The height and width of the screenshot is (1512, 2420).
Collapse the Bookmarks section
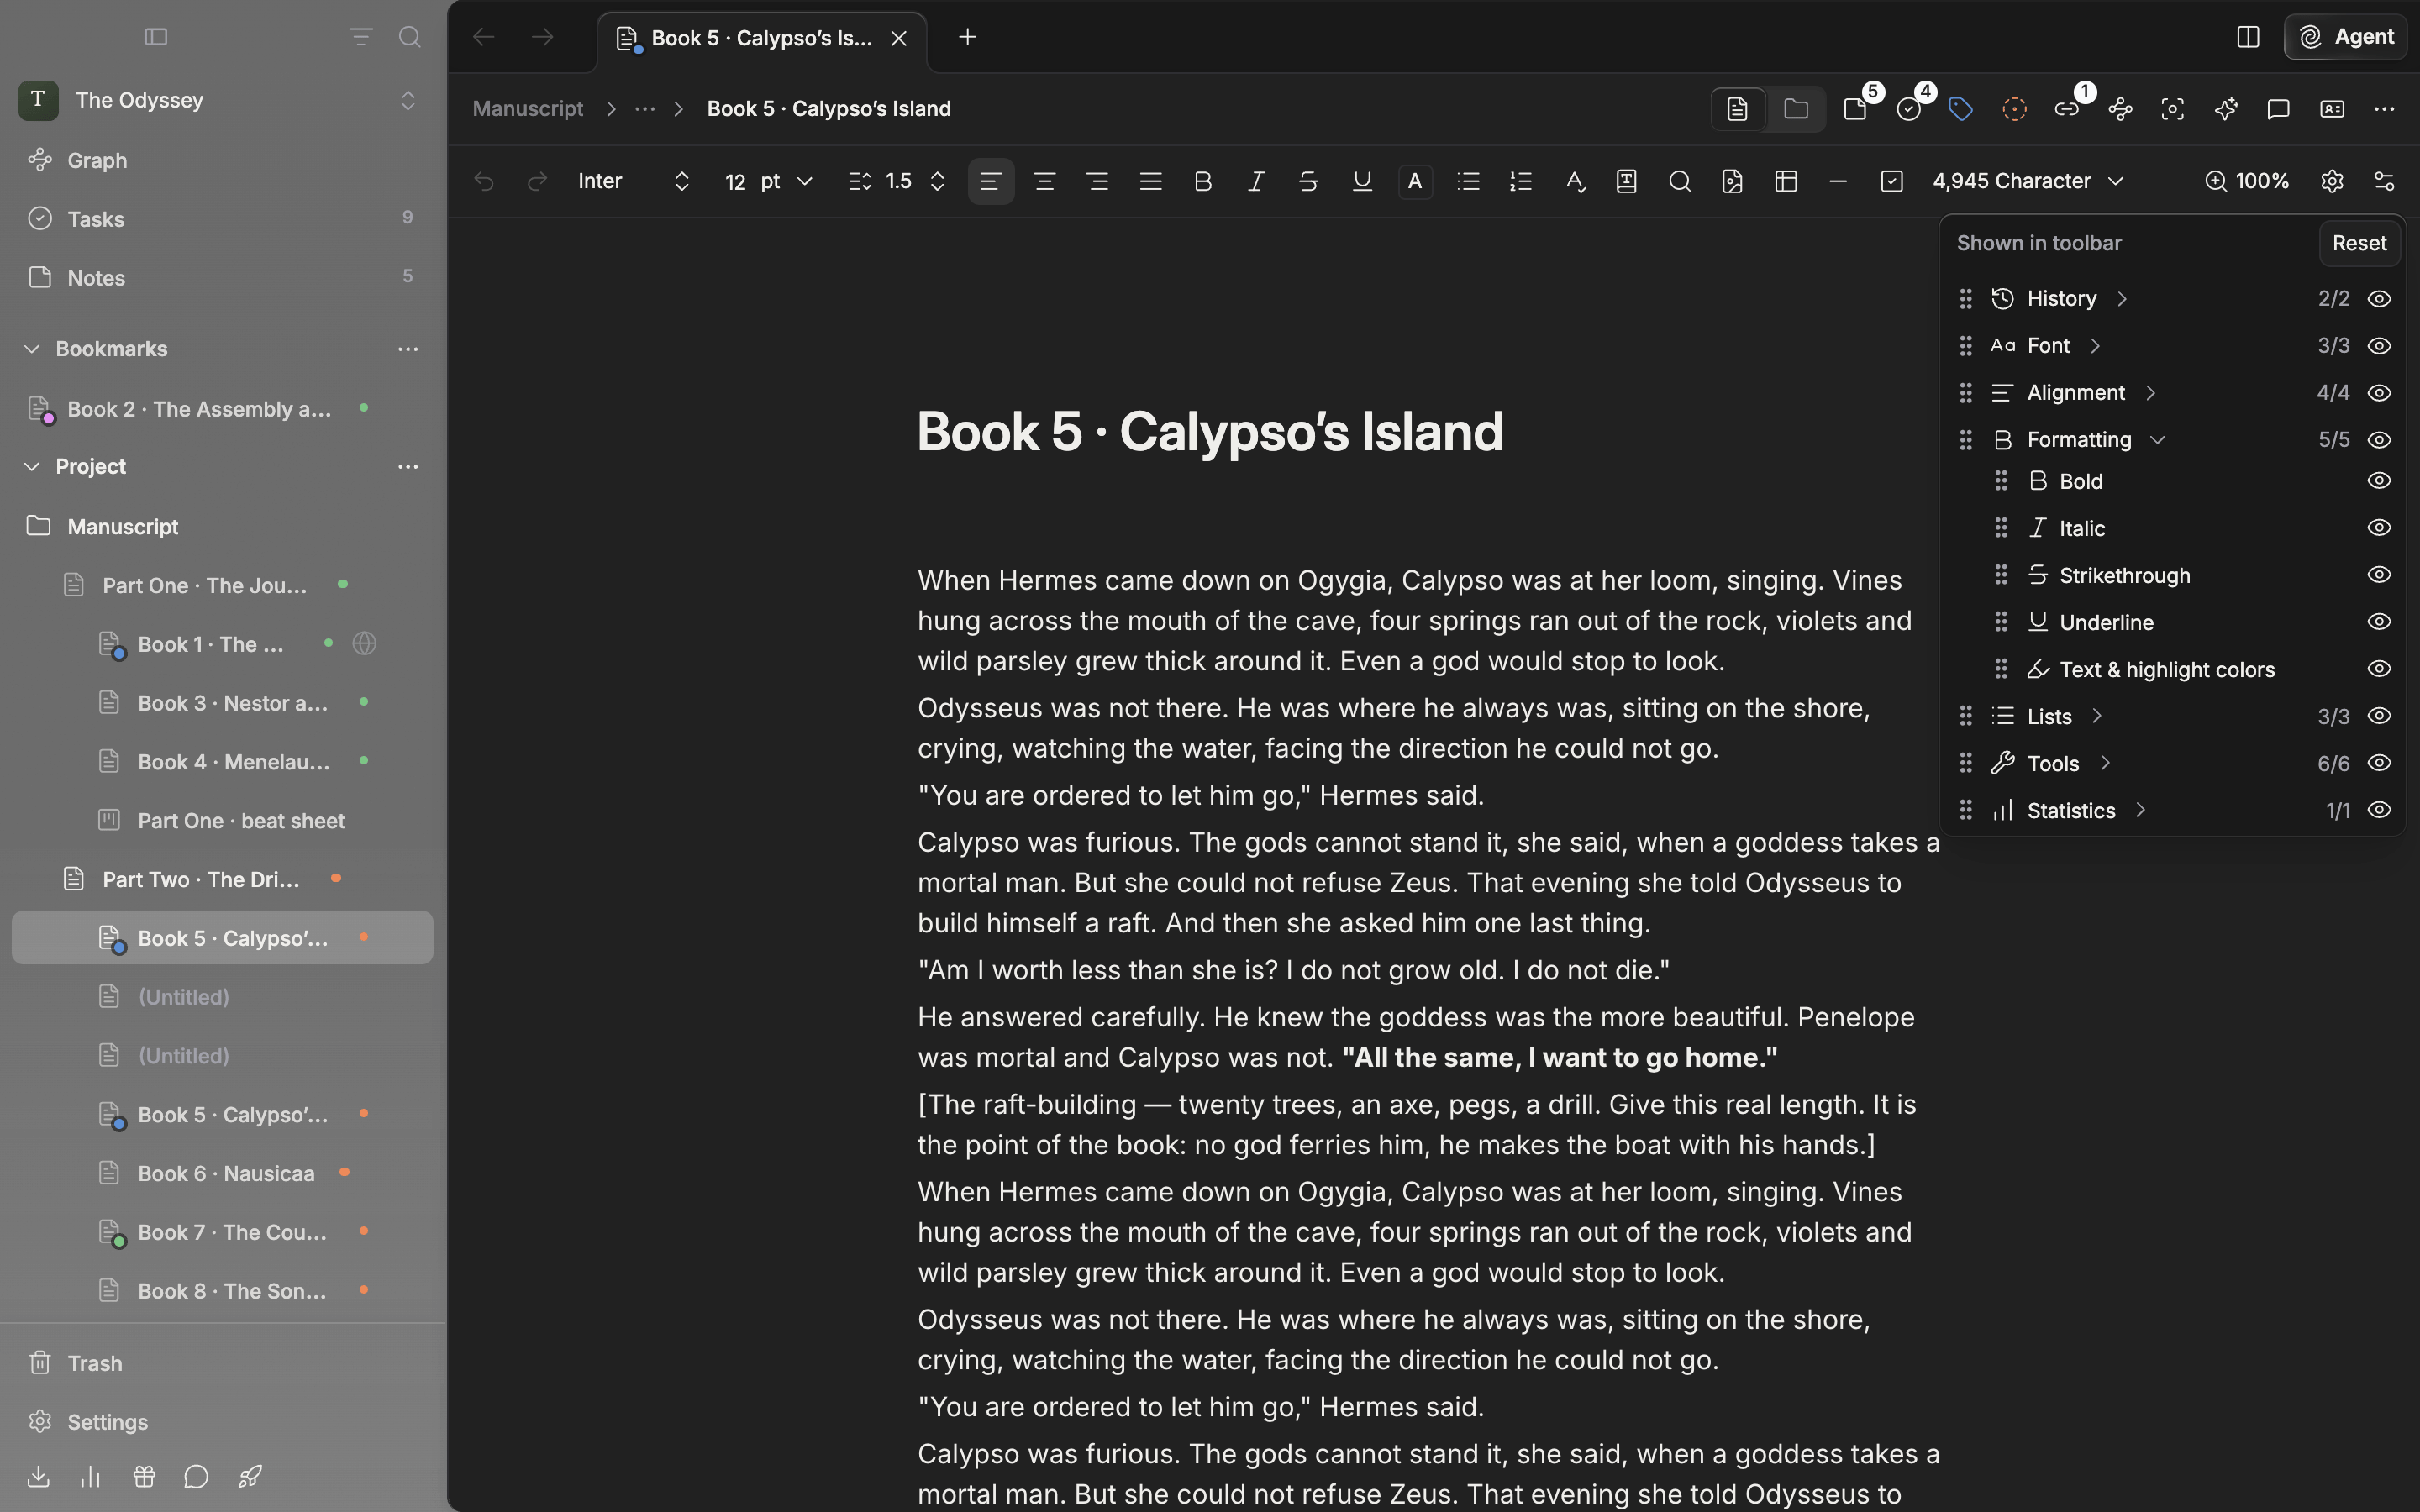click(x=32, y=349)
